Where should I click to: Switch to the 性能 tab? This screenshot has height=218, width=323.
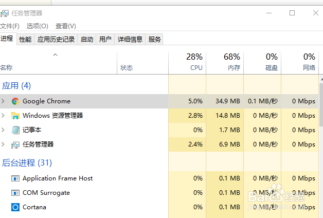[25, 39]
